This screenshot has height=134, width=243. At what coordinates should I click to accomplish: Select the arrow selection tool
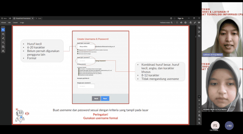pos(3,30)
